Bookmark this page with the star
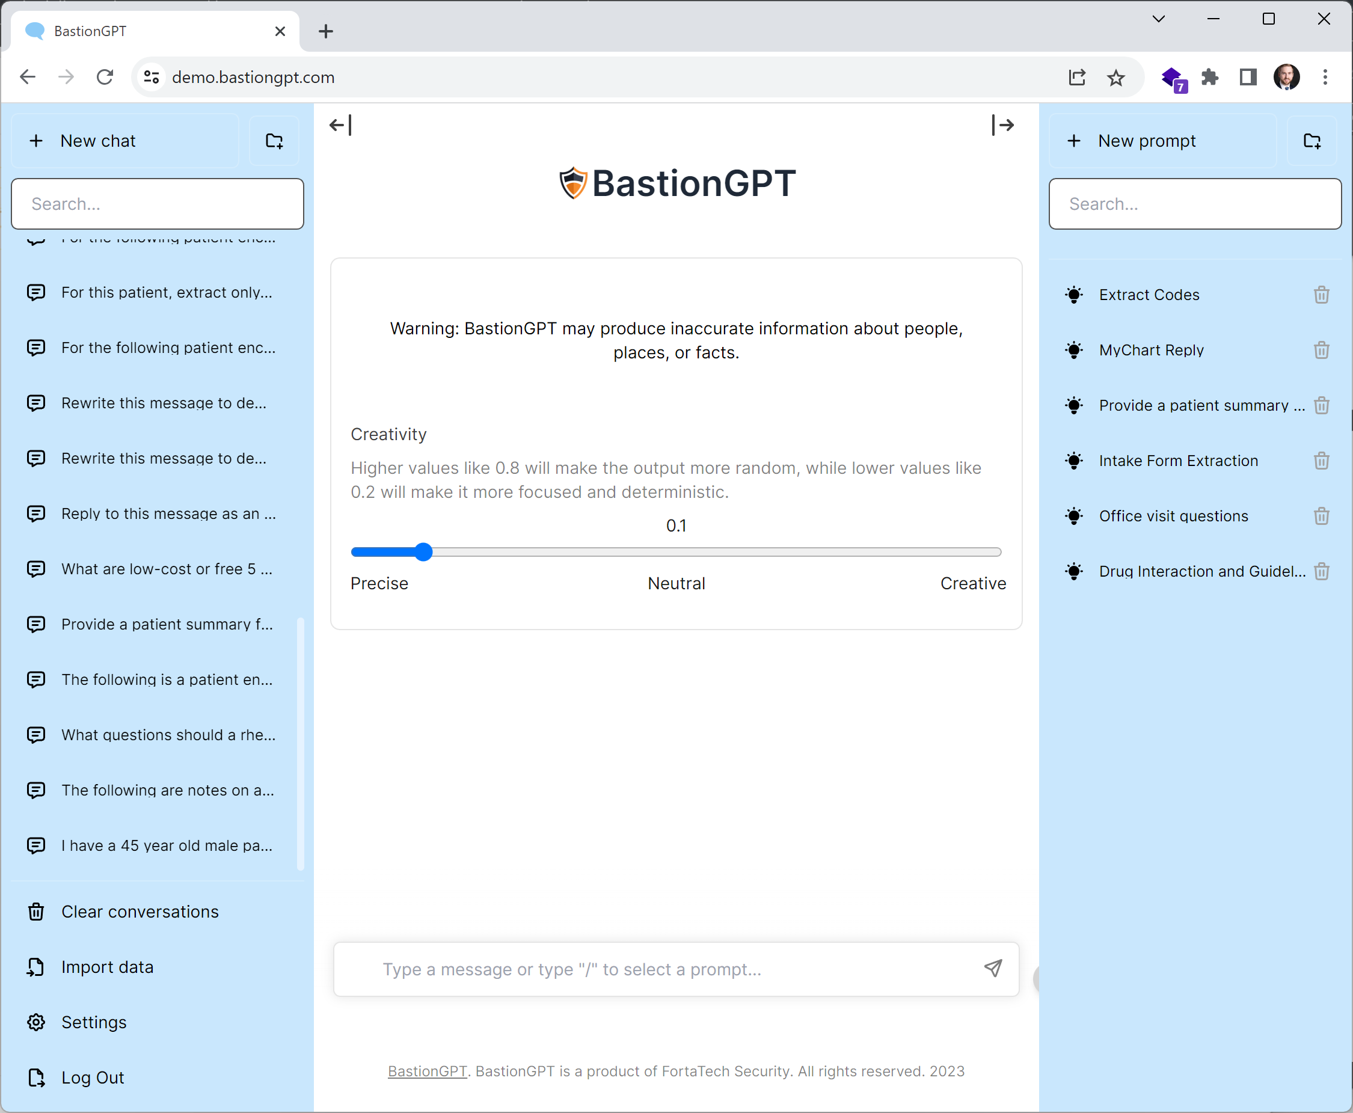 click(1115, 78)
